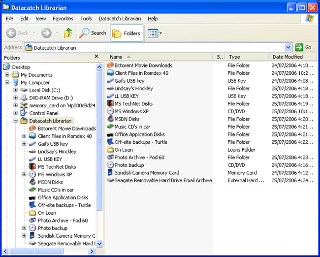
Task: Expand Sandisk Camera Memory tree node
Action: 24,236
